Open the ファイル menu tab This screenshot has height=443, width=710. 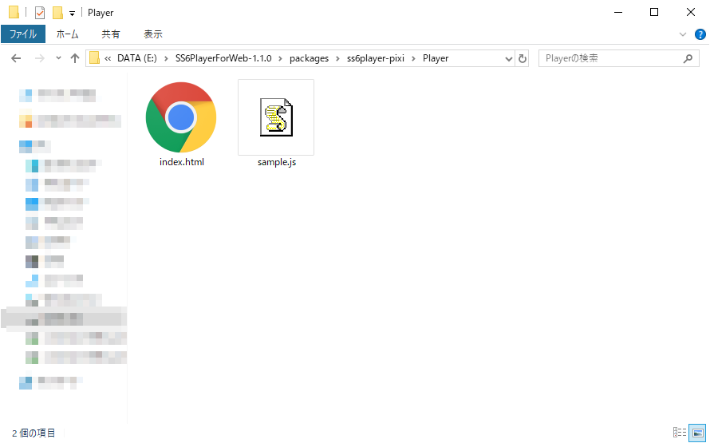(x=23, y=34)
